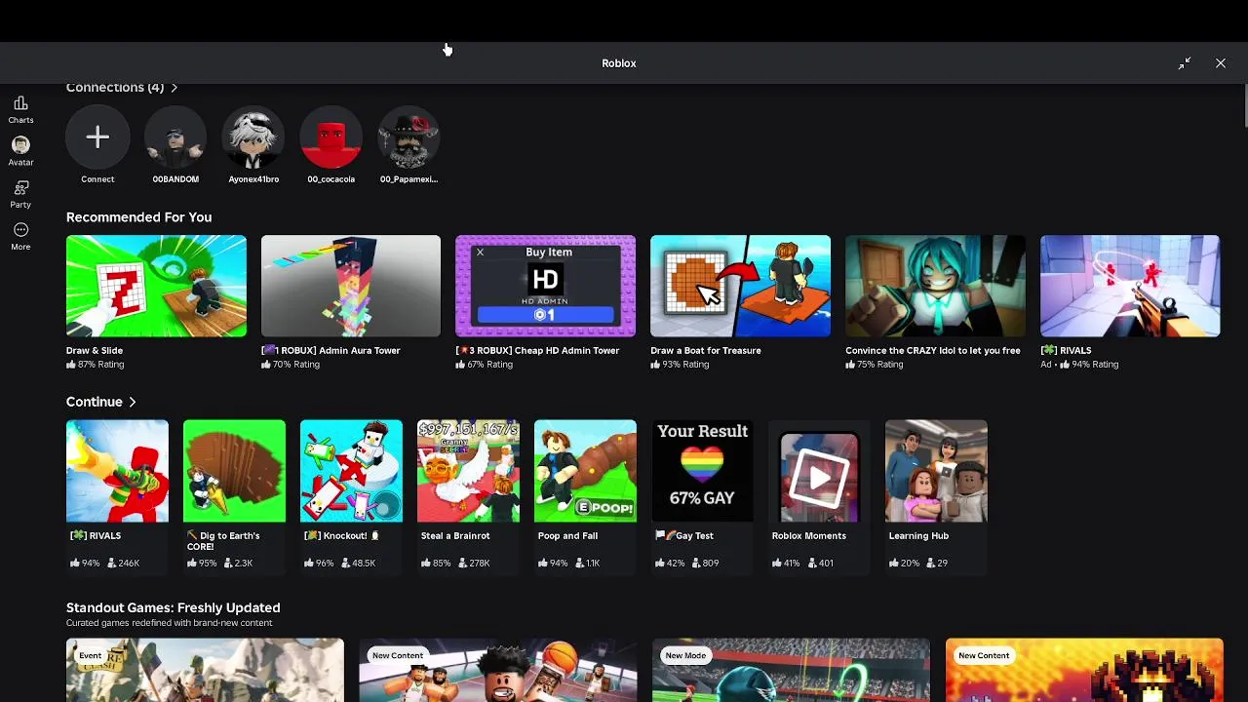Click the Roblox Moments title
The width and height of the screenshot is (1248, 702).
(809, 535)
